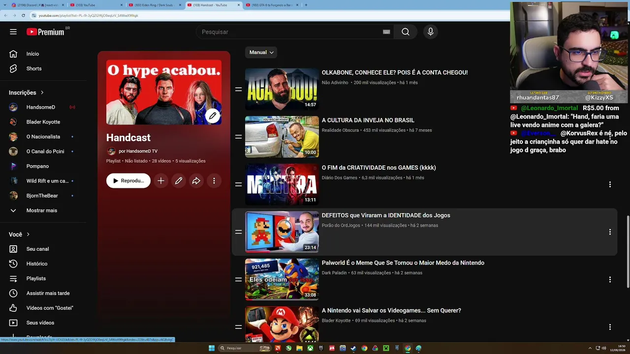Click drag handle of the Palworld video row
This screenshot has height=354, width=630.
coord(238,279)
